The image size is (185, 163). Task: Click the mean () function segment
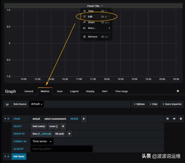[53, 126]
